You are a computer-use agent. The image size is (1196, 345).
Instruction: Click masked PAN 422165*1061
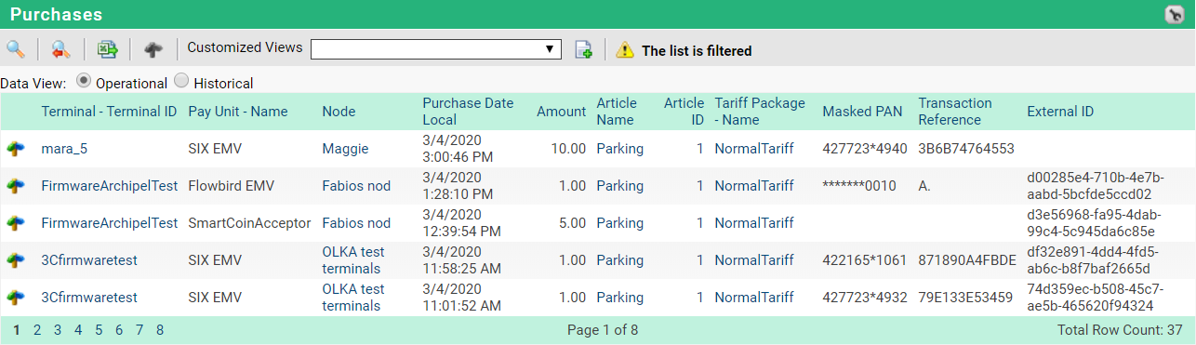(864, 260)
